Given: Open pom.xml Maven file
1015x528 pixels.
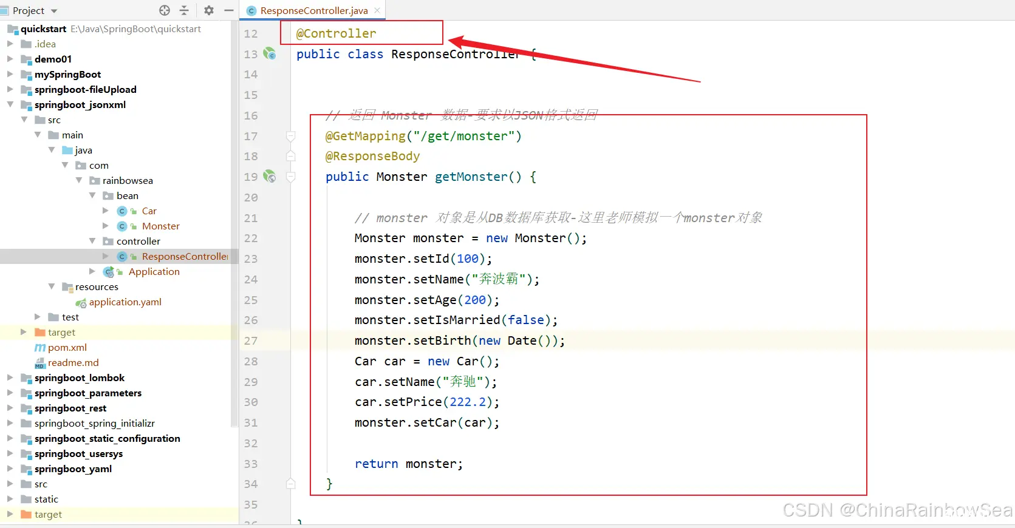Looking at the screenshot, I should [x=67, y=347].
